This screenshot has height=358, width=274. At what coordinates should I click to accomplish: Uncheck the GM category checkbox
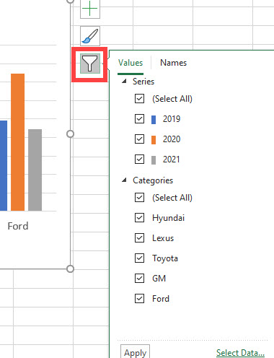pos(139,279)
